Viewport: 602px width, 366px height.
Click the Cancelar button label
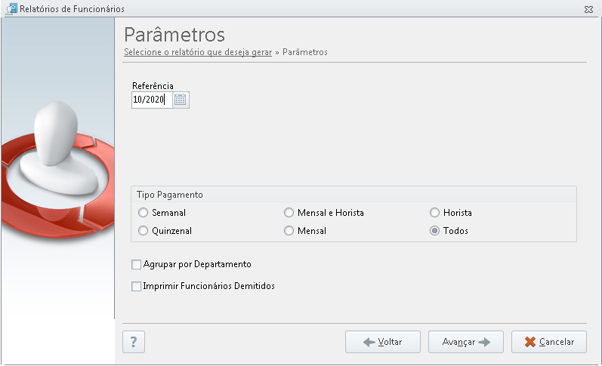(557, 342)
